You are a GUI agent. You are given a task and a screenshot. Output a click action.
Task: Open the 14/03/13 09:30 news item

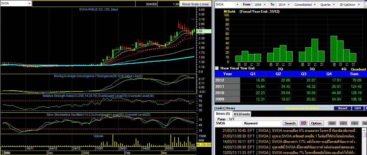pos(290,147)
